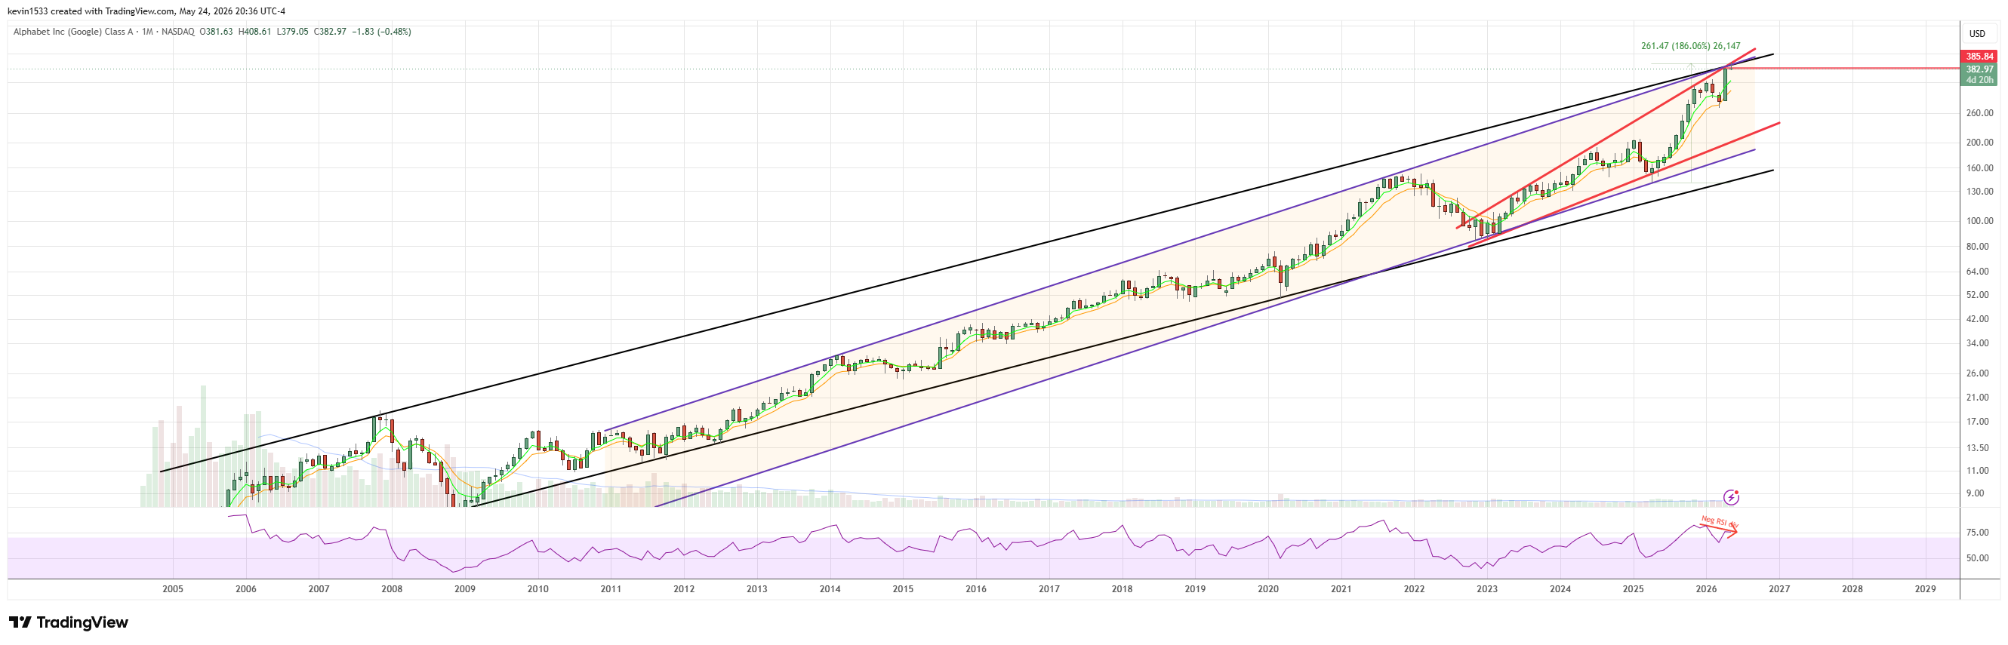Click the 50.00 RSI scale label
This screenshot has width=2008, height=645.
[x=1978, y=557]
